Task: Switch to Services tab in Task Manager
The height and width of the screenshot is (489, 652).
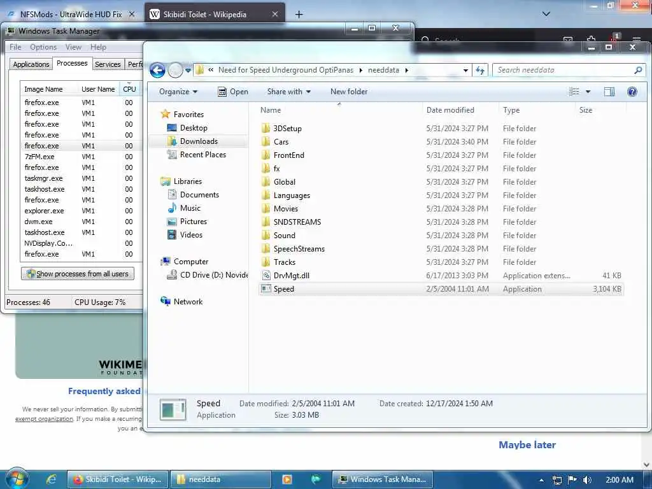Action: point(108,64)
